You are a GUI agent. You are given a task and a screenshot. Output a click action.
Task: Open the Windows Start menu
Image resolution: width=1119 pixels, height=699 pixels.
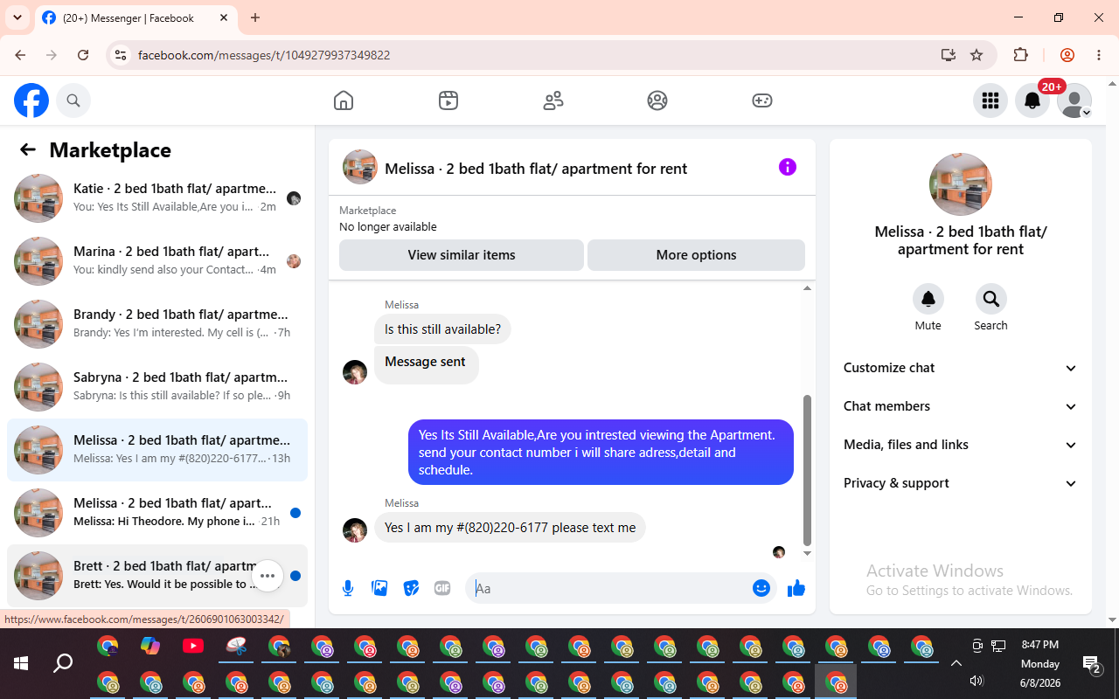coord(21,663)
